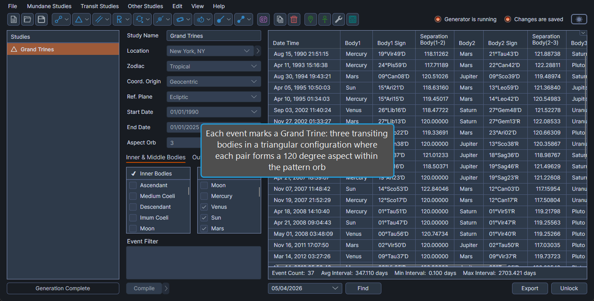The width and height of the screenshot is (594, 301).
Task: Click the Changes are saved indicator
Action: [x=534, y=19]
